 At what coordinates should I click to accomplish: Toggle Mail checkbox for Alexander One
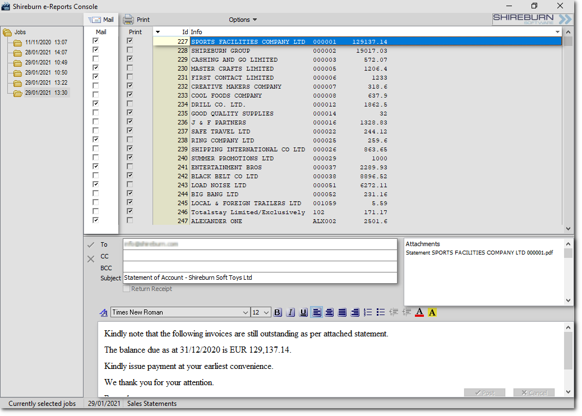pyautogui.click(x=96, y=220)
